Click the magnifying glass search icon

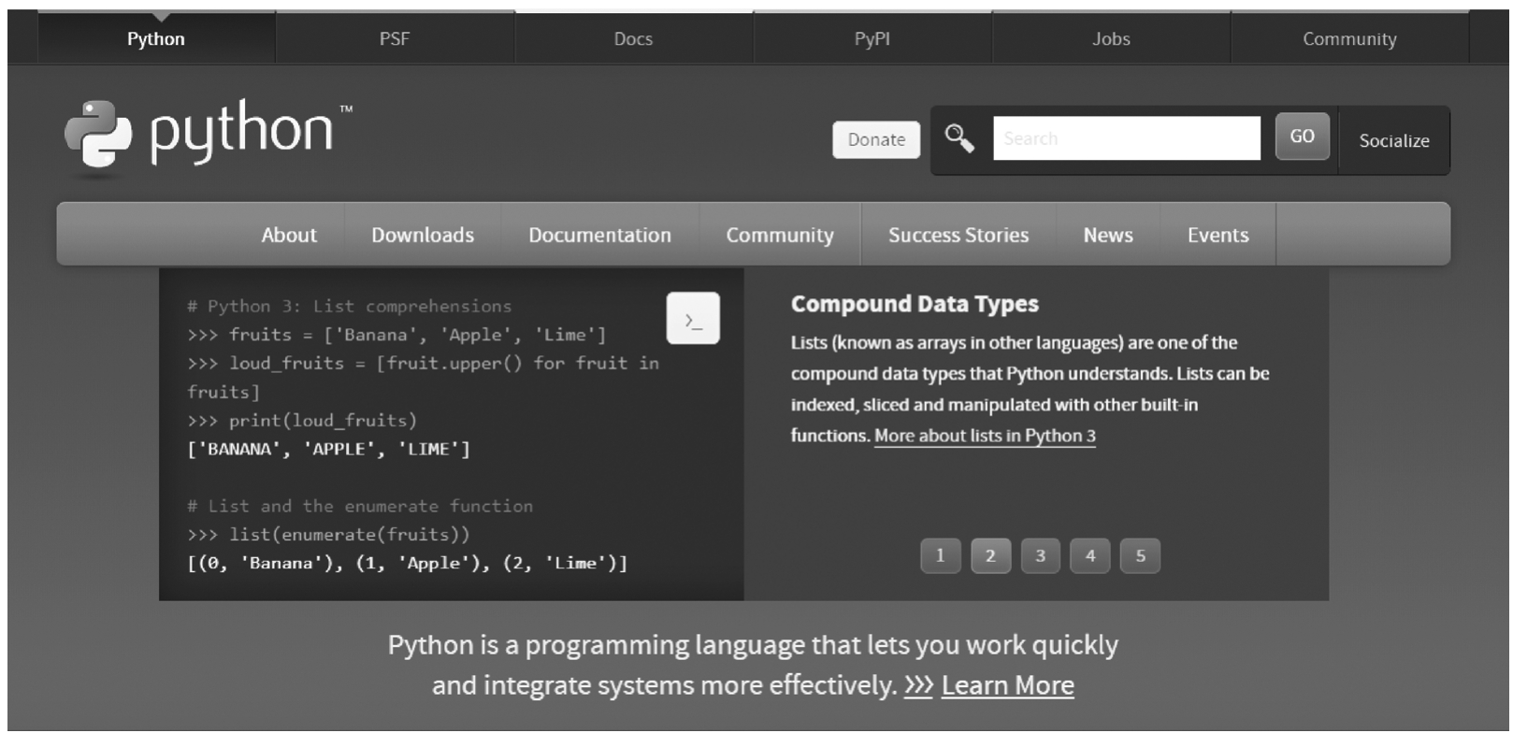click(x=958, y=138)
